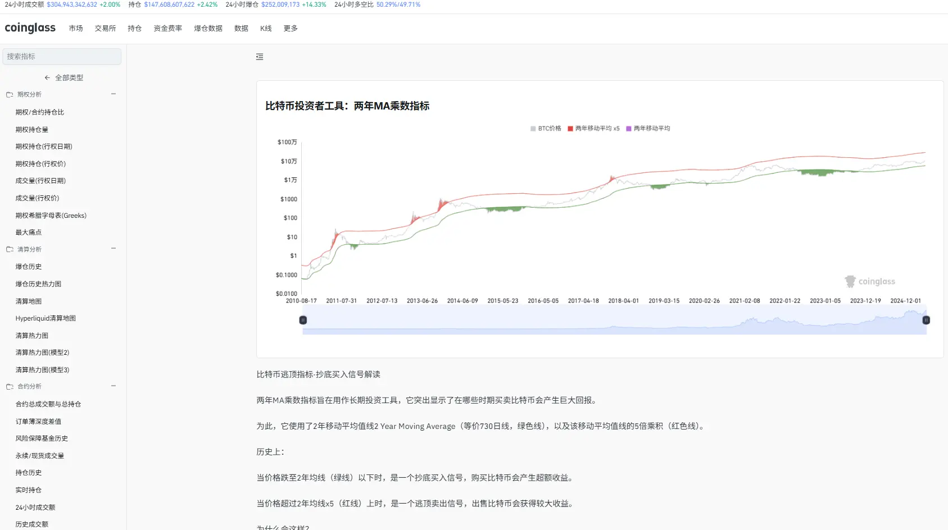Open 清算热力图 page
Image resolution: width=948 pixels, height=530 pixels.
[x=32, y=336]
